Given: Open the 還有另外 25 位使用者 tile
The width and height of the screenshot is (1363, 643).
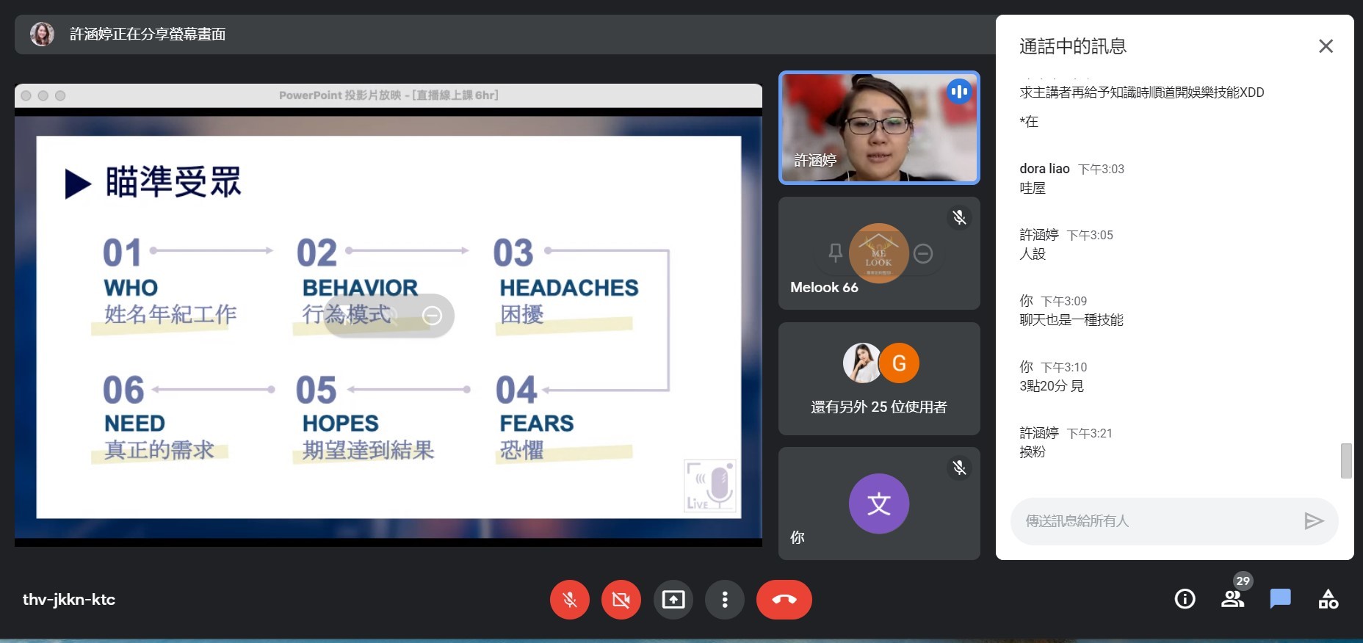Looking at the screenshot, I should (879, 379).
